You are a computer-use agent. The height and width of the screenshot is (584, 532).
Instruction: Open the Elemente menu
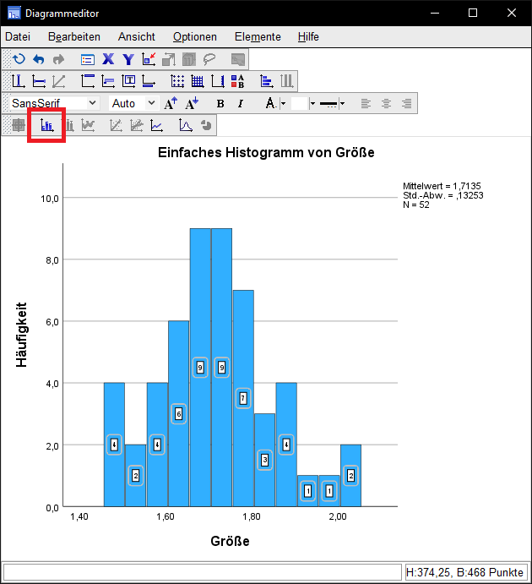click(x=258, y=37)
